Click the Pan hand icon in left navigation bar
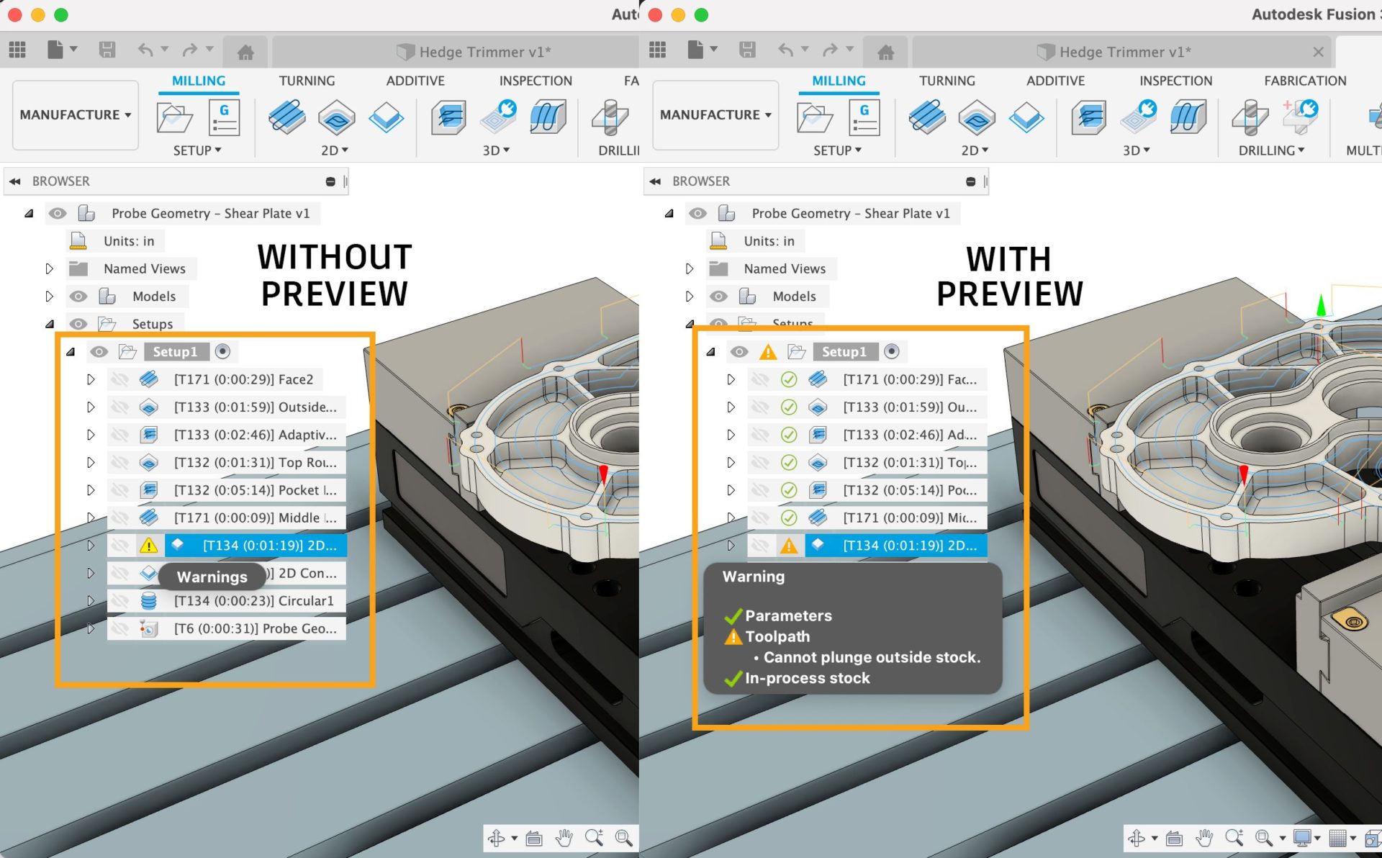 click(564, 838)
